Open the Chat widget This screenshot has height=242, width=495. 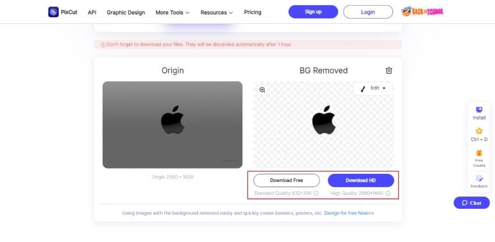coord(472,203)
